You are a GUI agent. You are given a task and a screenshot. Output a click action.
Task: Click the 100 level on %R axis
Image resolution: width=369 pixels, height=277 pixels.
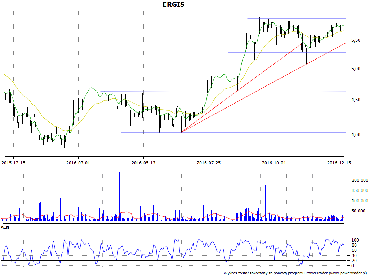click(355, 240)
